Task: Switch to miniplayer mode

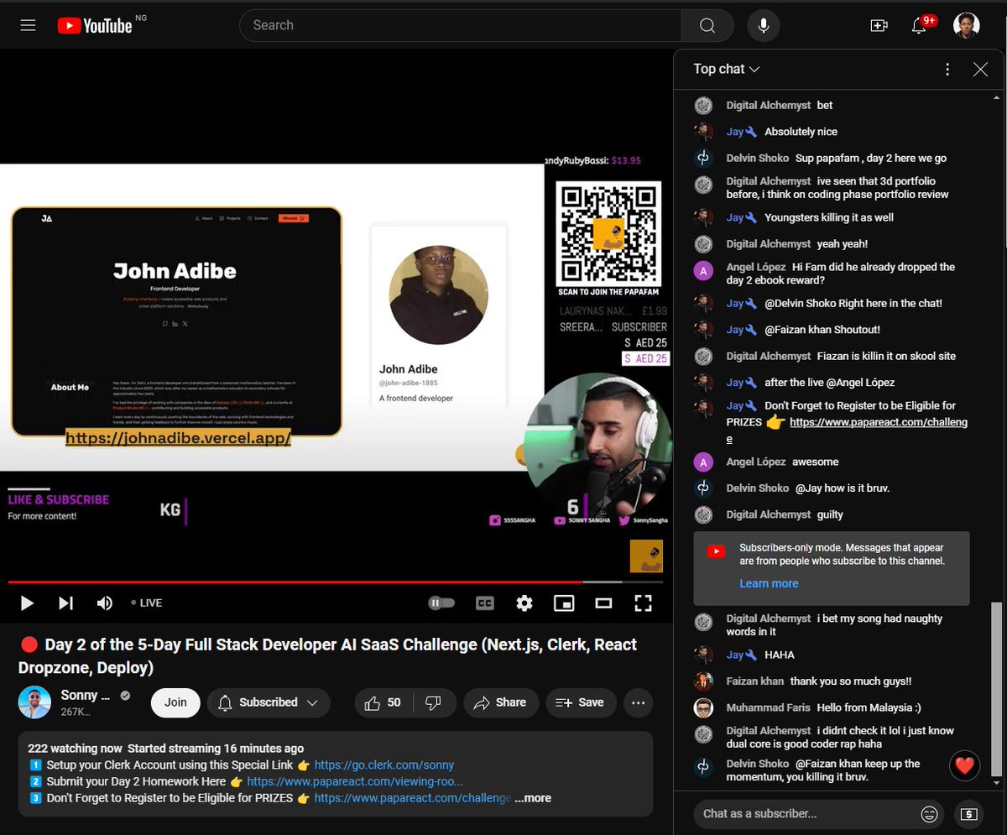Action: [x=564, y=603]
